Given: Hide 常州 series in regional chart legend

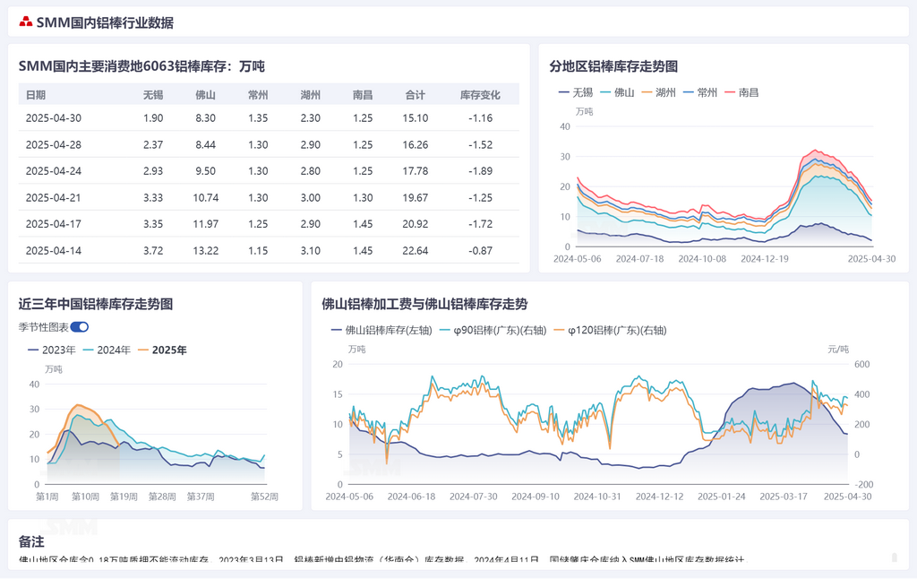Looking at the screenshot, I should click(700, 92).
